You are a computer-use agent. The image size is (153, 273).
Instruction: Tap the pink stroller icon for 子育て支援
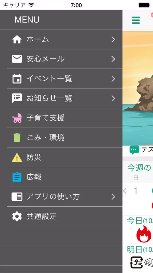point(17,118)
